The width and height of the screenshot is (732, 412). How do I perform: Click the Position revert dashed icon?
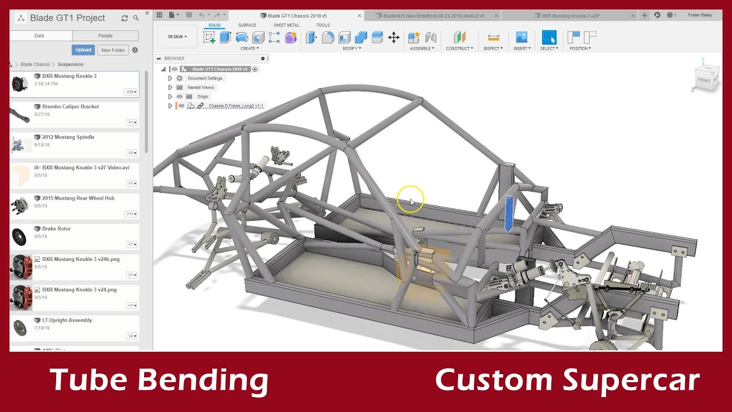tap(590, 38)
